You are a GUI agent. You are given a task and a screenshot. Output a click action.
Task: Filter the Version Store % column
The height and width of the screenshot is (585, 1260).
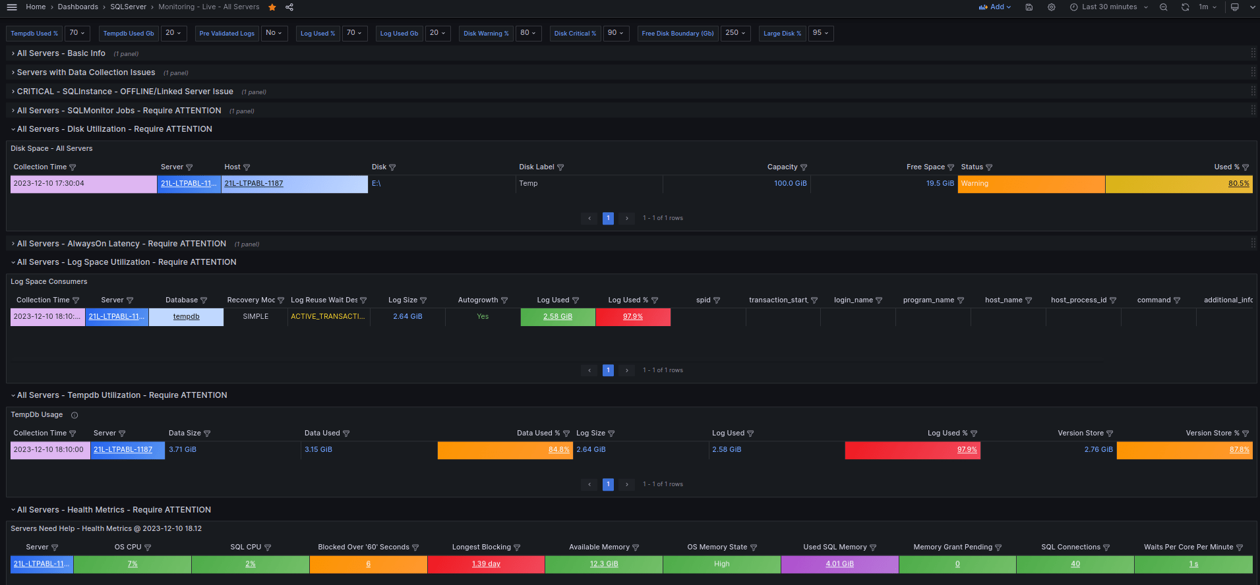(x=1245, y=433)
